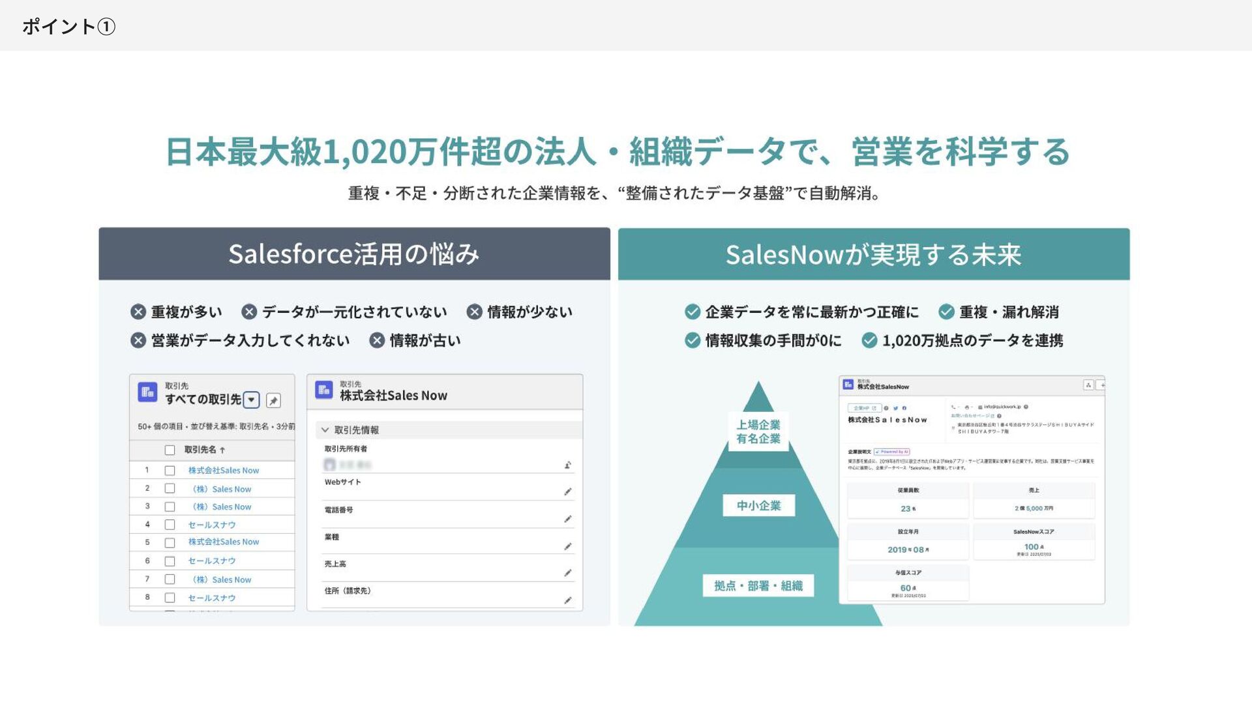Open 株式会社Sales Now link in row 1
Viewport: 1252px width, 704px height.
pos(224,471)
